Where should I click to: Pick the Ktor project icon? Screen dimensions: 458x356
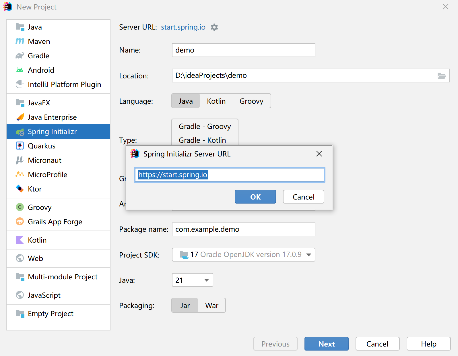(20, 189)
